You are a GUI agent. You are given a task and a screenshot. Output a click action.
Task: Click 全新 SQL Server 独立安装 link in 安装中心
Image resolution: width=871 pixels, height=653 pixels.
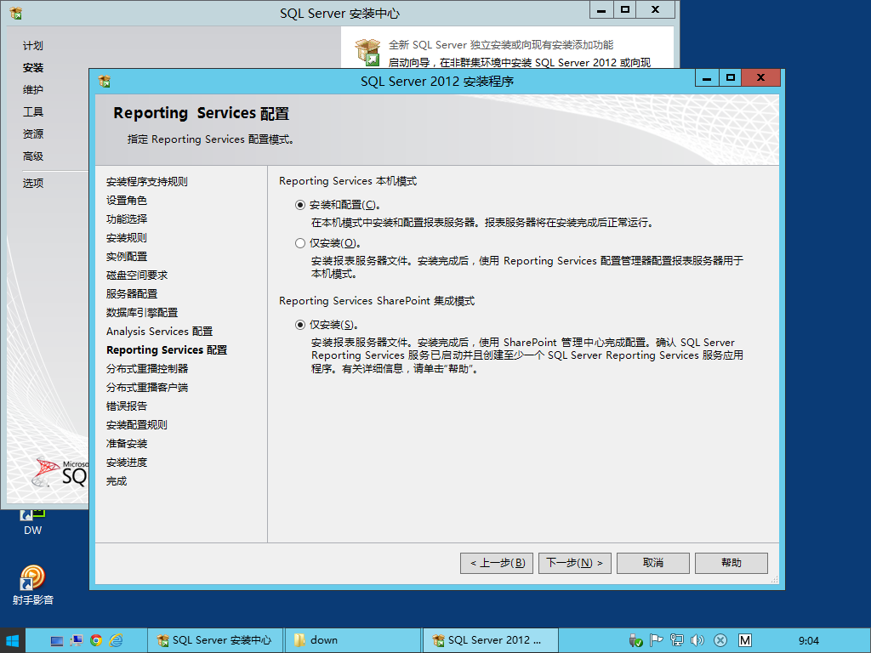(500, 45)
